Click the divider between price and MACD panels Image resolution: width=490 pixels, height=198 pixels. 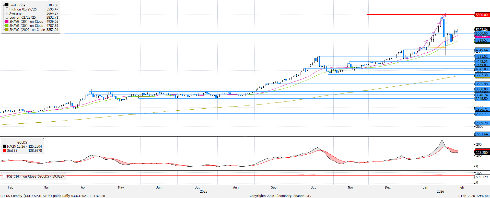(x=245, y=137)
